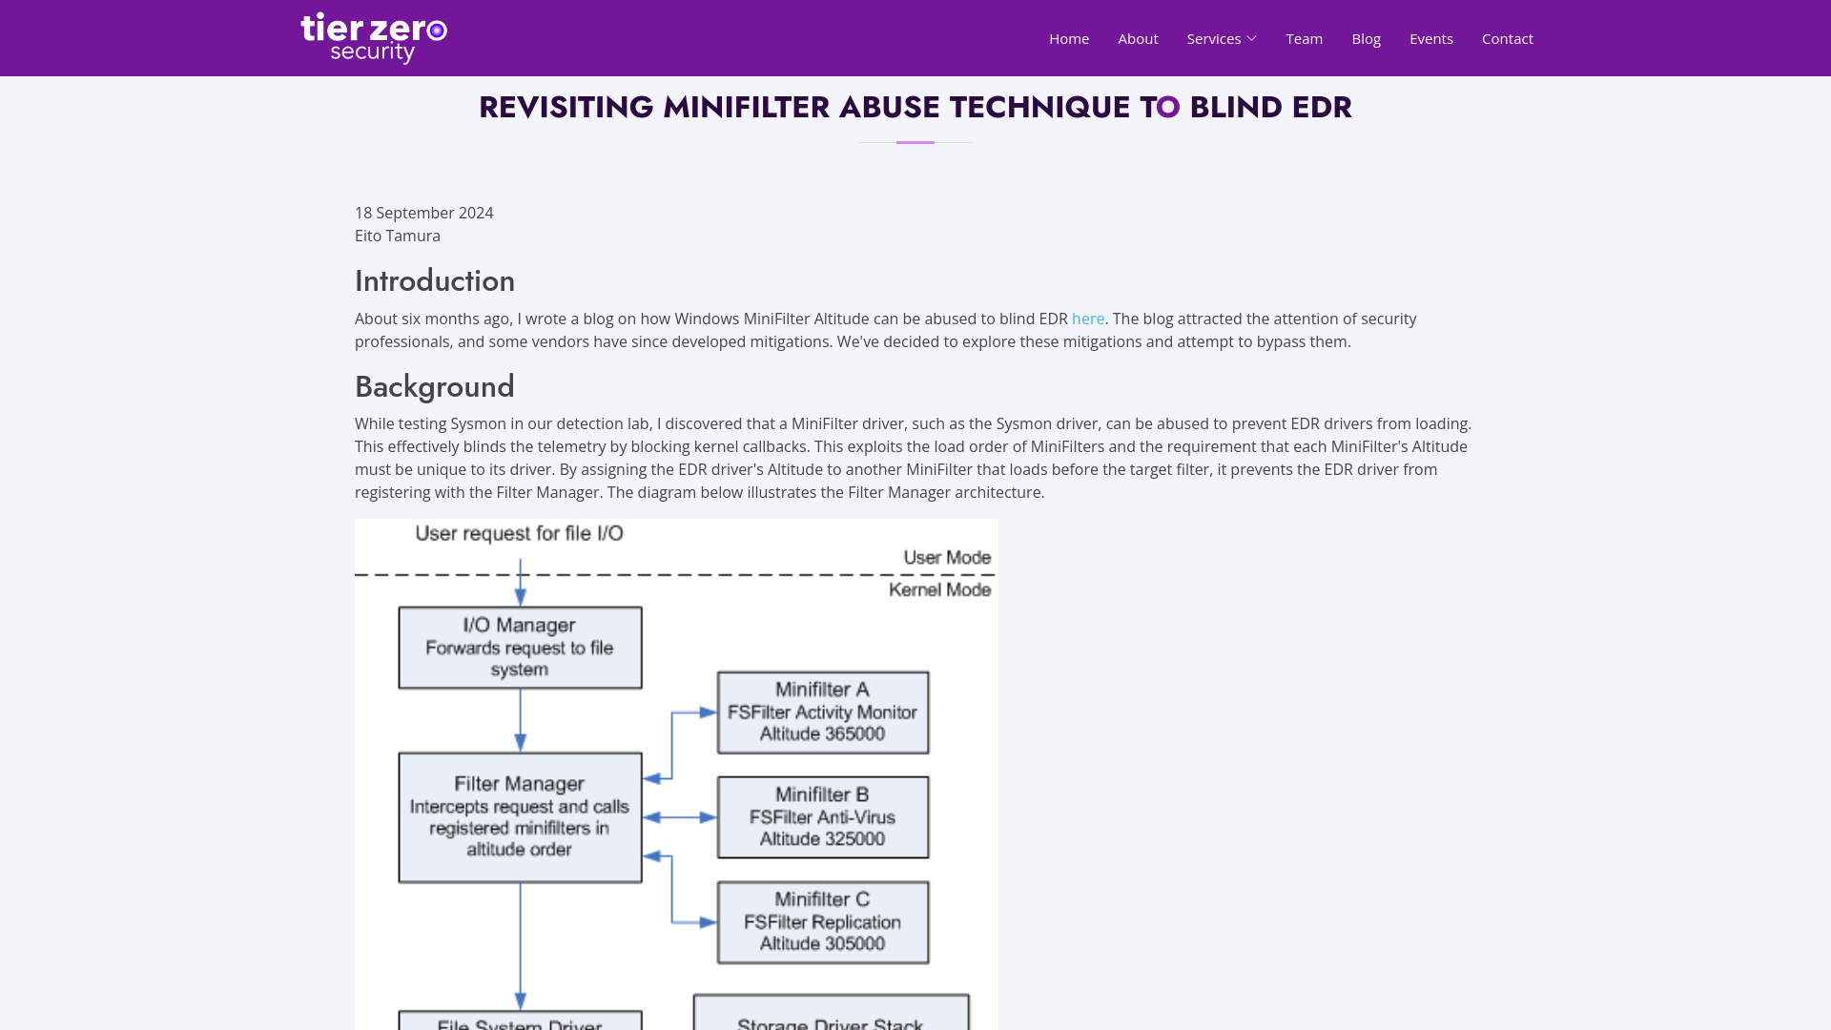Click the Home navigation menu item
The height and width of the screenshot is (1030, 1831).
tap(1069, 38)
